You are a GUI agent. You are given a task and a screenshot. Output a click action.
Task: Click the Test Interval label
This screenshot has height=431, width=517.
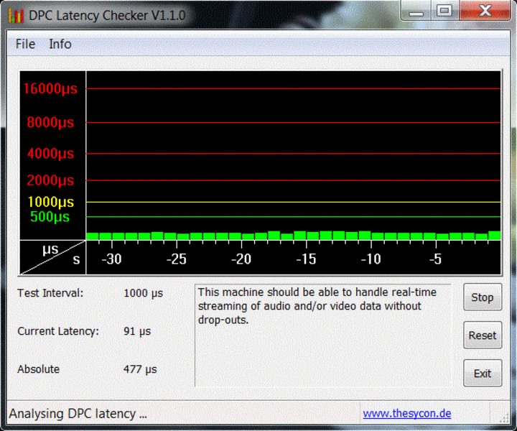click(x=50, y=293)
